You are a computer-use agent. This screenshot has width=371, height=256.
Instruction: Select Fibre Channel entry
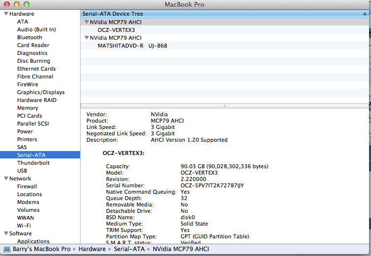35,77
